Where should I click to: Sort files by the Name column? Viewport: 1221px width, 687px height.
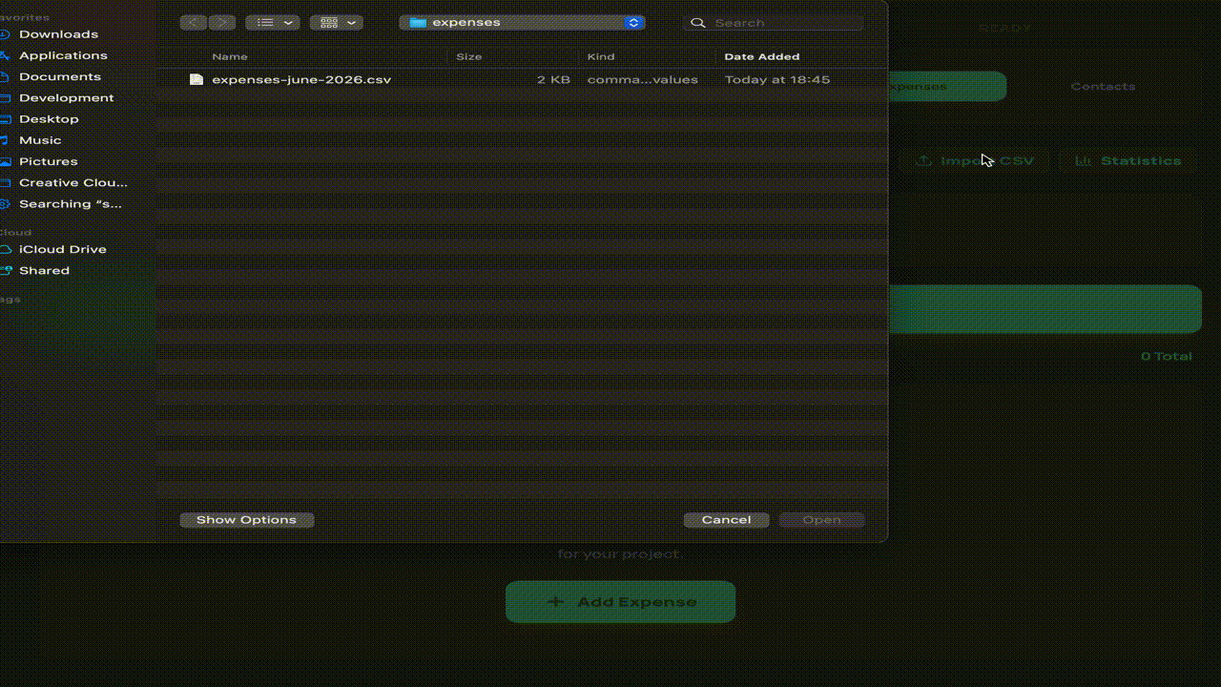pyautogui.click(x=230, y=57)
